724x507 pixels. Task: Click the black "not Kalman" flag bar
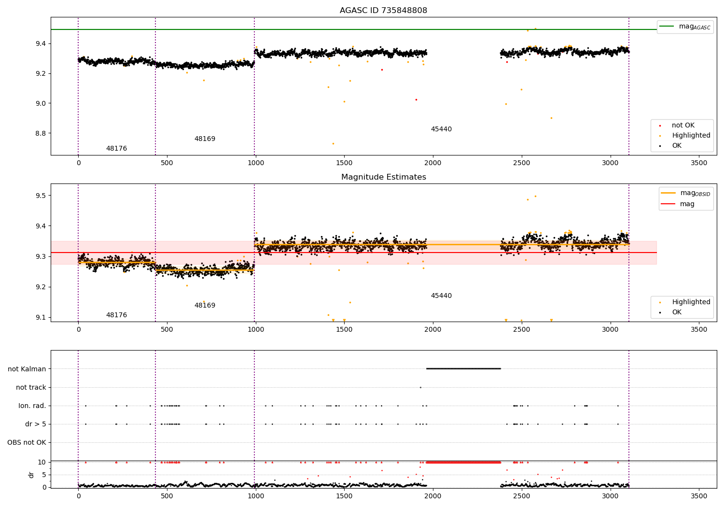click(x=463, y=368)
